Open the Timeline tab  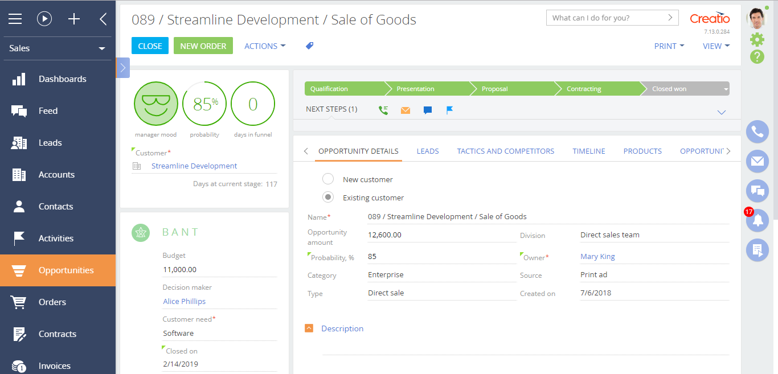589,151
